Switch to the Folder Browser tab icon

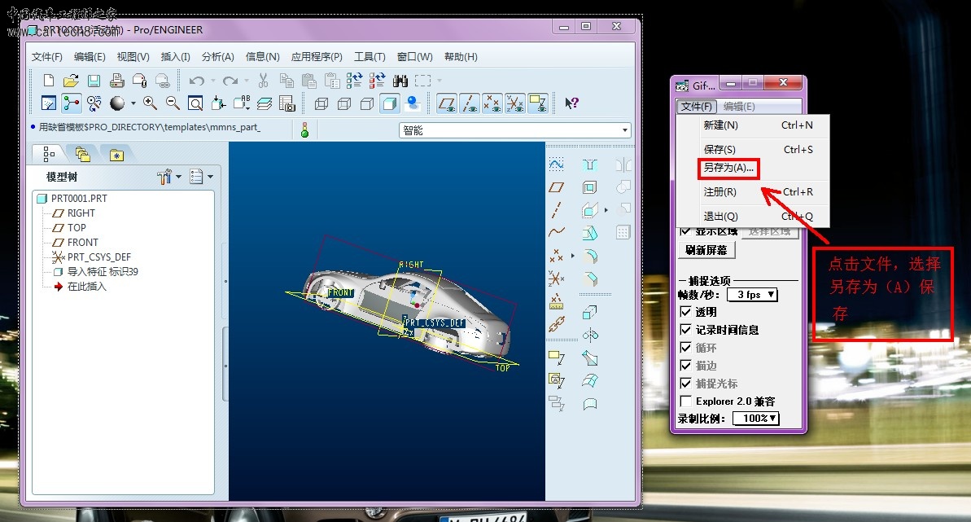(x=81, y=154)
